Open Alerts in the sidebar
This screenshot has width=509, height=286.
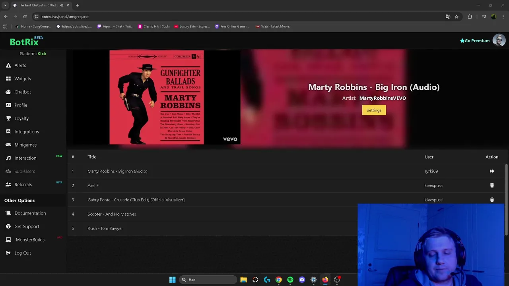point(20,66)
